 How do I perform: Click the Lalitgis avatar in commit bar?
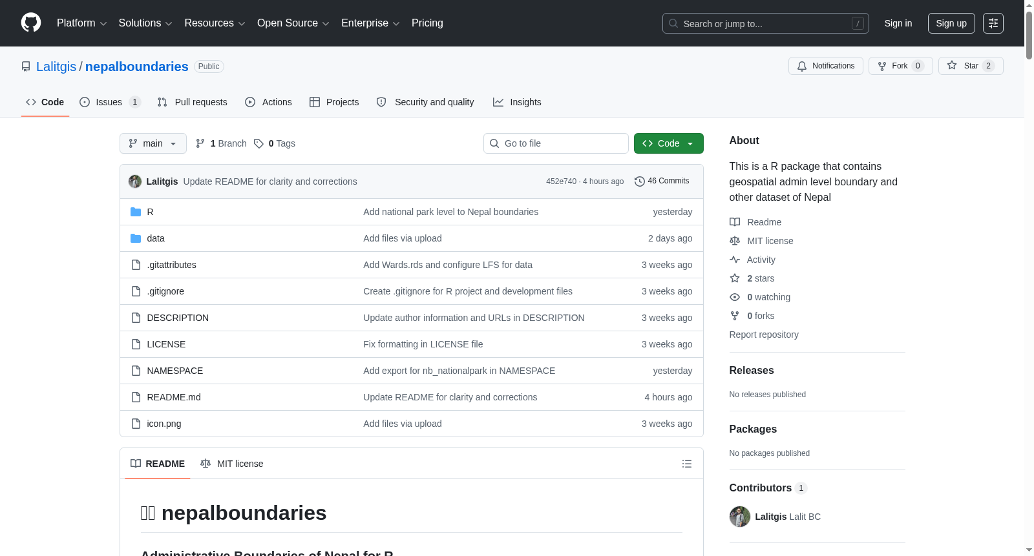[x=135, y=181]
